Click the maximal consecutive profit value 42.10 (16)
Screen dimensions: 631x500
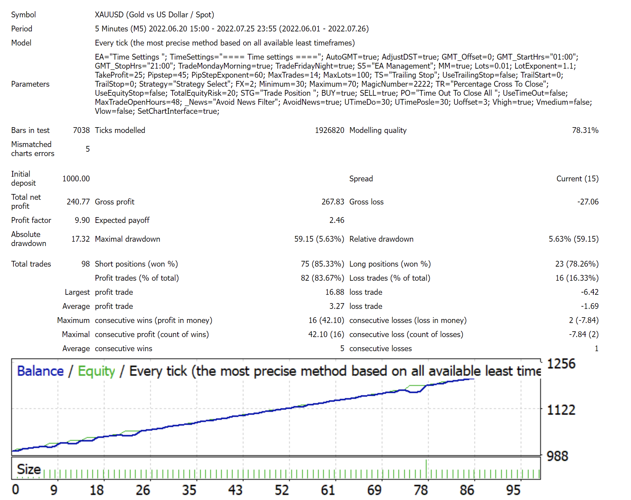(x=326, y=335)
